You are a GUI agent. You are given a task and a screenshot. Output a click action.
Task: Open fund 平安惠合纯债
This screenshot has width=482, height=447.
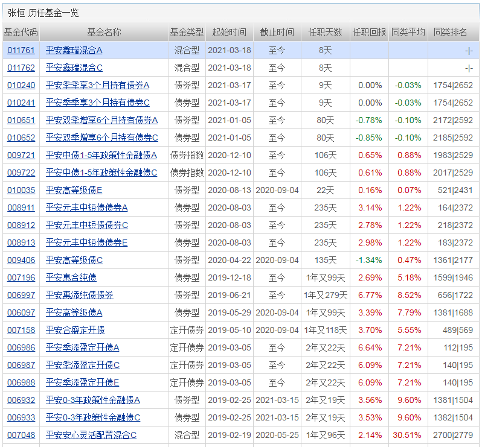click(71, 278)
